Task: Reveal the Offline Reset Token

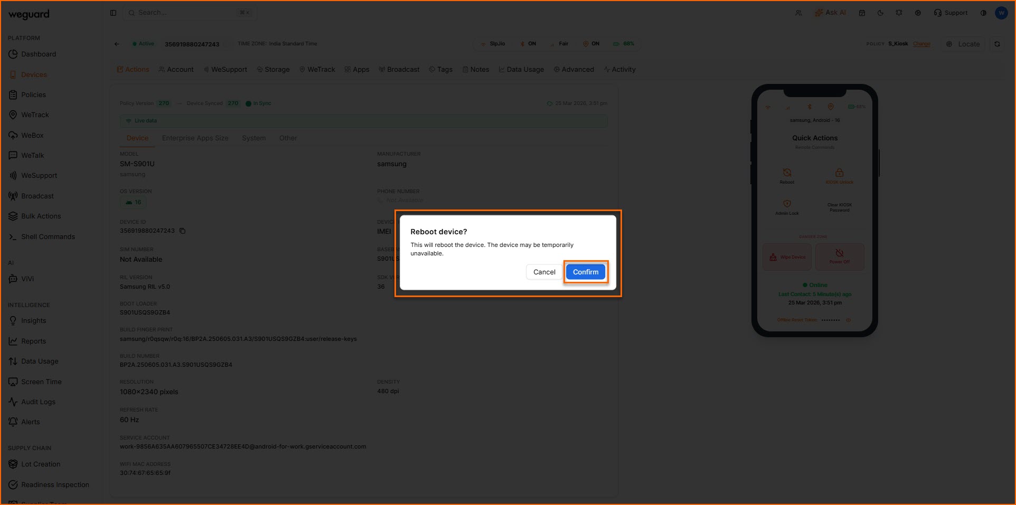Action: click(849, 320)
